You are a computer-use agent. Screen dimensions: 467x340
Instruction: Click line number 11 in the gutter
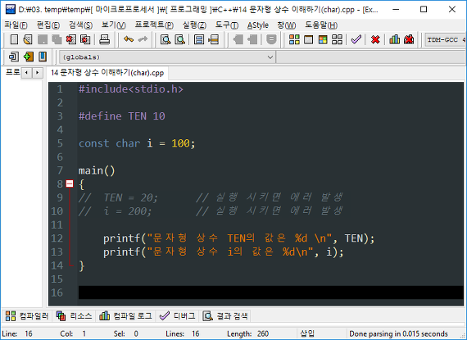click(57, 224)
